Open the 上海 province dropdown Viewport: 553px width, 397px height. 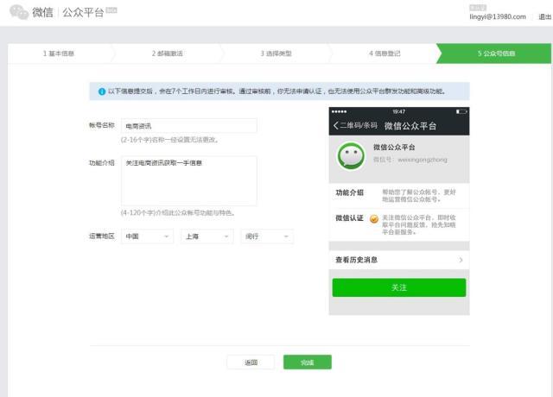click(207, 236)
